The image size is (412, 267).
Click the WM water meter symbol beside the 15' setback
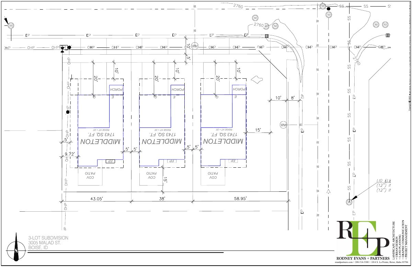click(283, 124)
